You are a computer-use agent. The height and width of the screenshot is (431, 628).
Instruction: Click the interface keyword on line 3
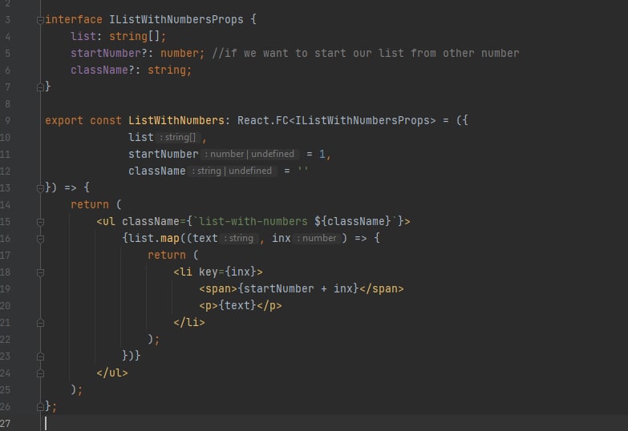pos(74,19)
